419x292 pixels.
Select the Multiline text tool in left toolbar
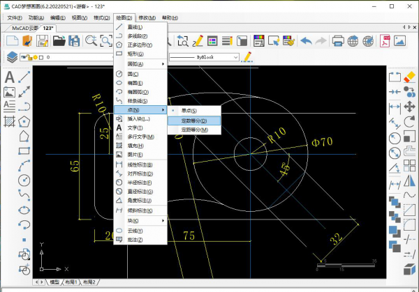pos(9,107)
